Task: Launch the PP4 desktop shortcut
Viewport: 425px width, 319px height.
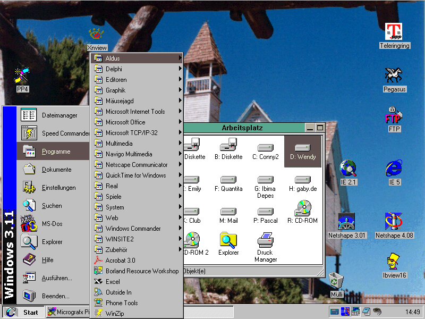Action: [22, 77]
